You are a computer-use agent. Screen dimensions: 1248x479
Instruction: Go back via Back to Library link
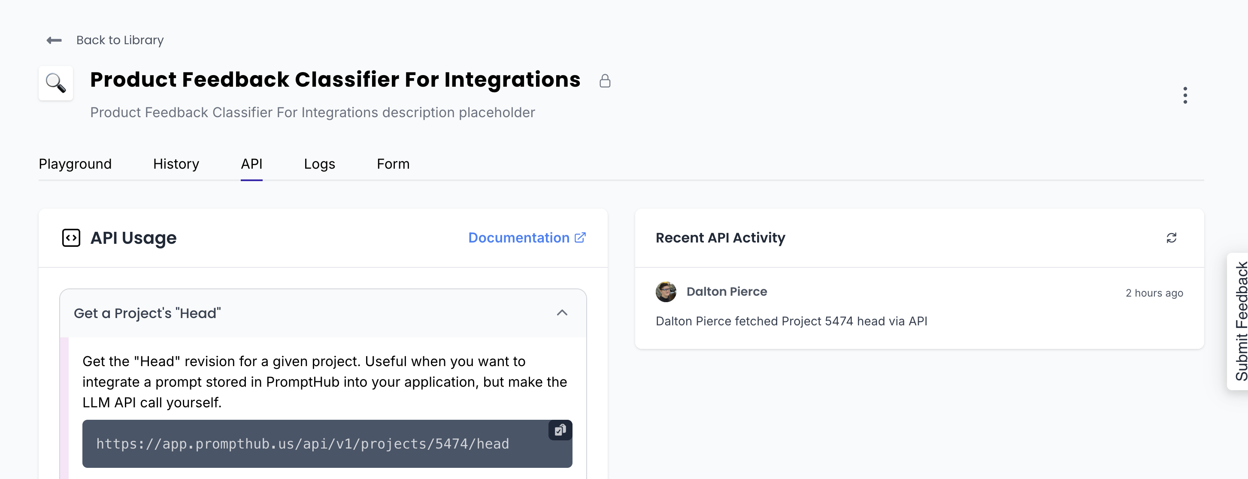point(120,40)
